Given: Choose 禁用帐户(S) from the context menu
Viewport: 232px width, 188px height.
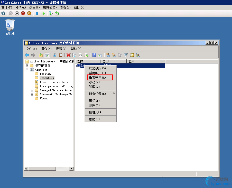Looking at the screenshot, I should pyautogui.click(x=100, y=73).
